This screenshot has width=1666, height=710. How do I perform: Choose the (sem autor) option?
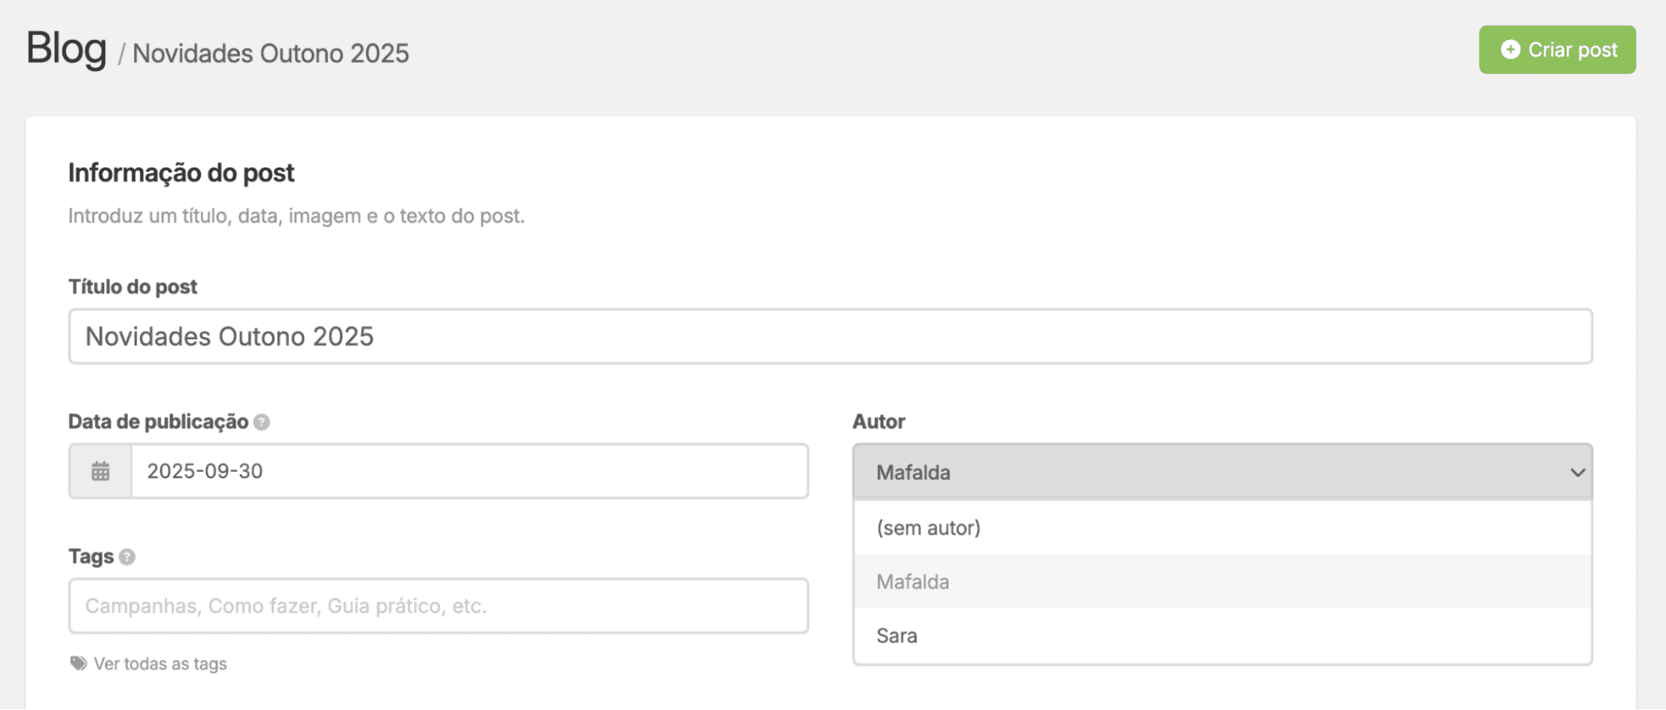point(928,528)
